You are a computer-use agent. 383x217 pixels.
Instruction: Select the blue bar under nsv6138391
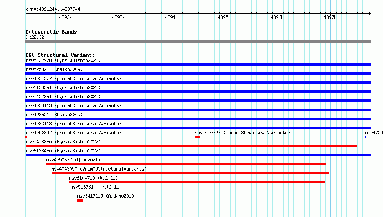click(x=198, y=92)
